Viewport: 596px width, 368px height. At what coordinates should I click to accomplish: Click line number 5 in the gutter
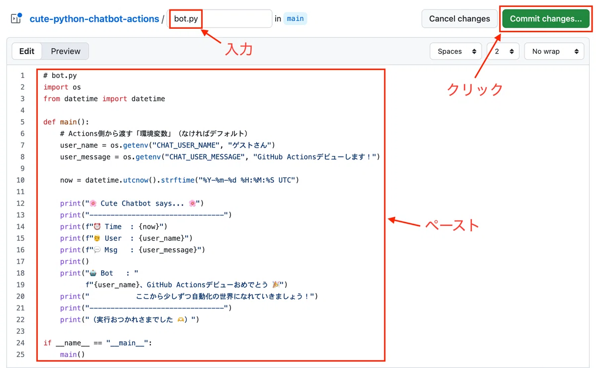click(22, 122)
